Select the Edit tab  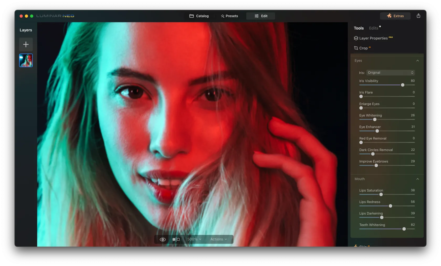pos(261,16)
